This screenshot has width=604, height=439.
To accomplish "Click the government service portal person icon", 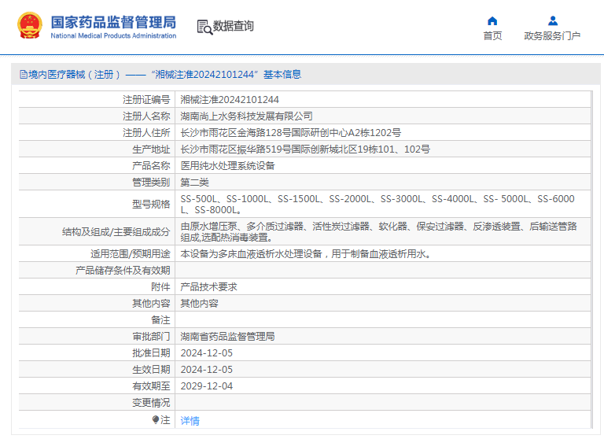I will pos(553,20).
